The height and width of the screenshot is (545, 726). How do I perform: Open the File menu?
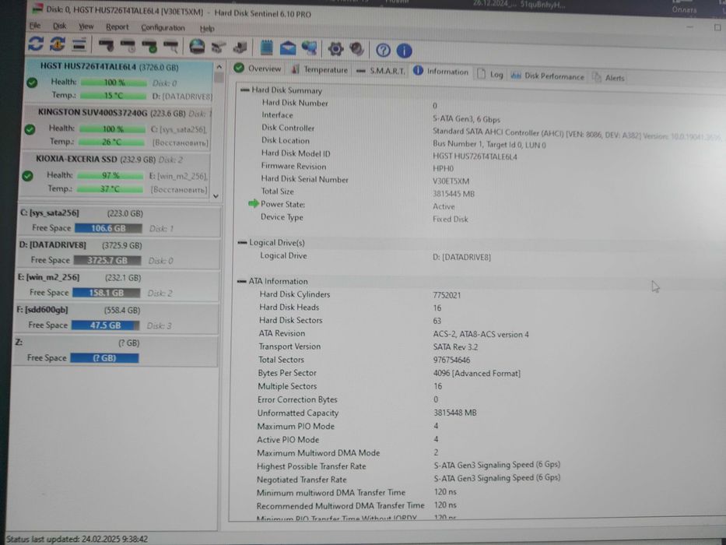(x=35, y=26)
